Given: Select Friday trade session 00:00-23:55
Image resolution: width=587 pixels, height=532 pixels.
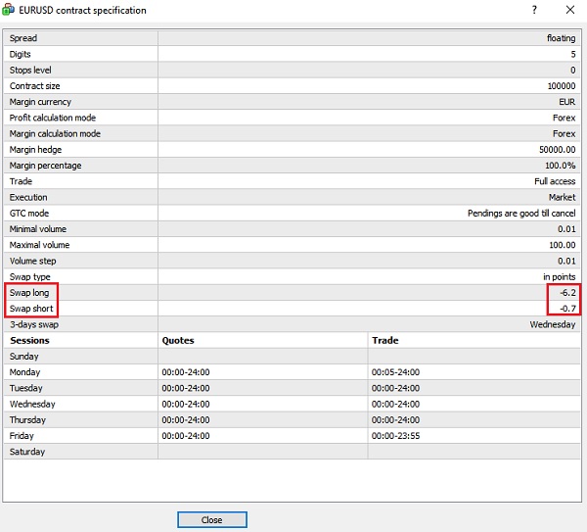Looking at the screenshot, I should pyautogui.click(x=395, y=436).
